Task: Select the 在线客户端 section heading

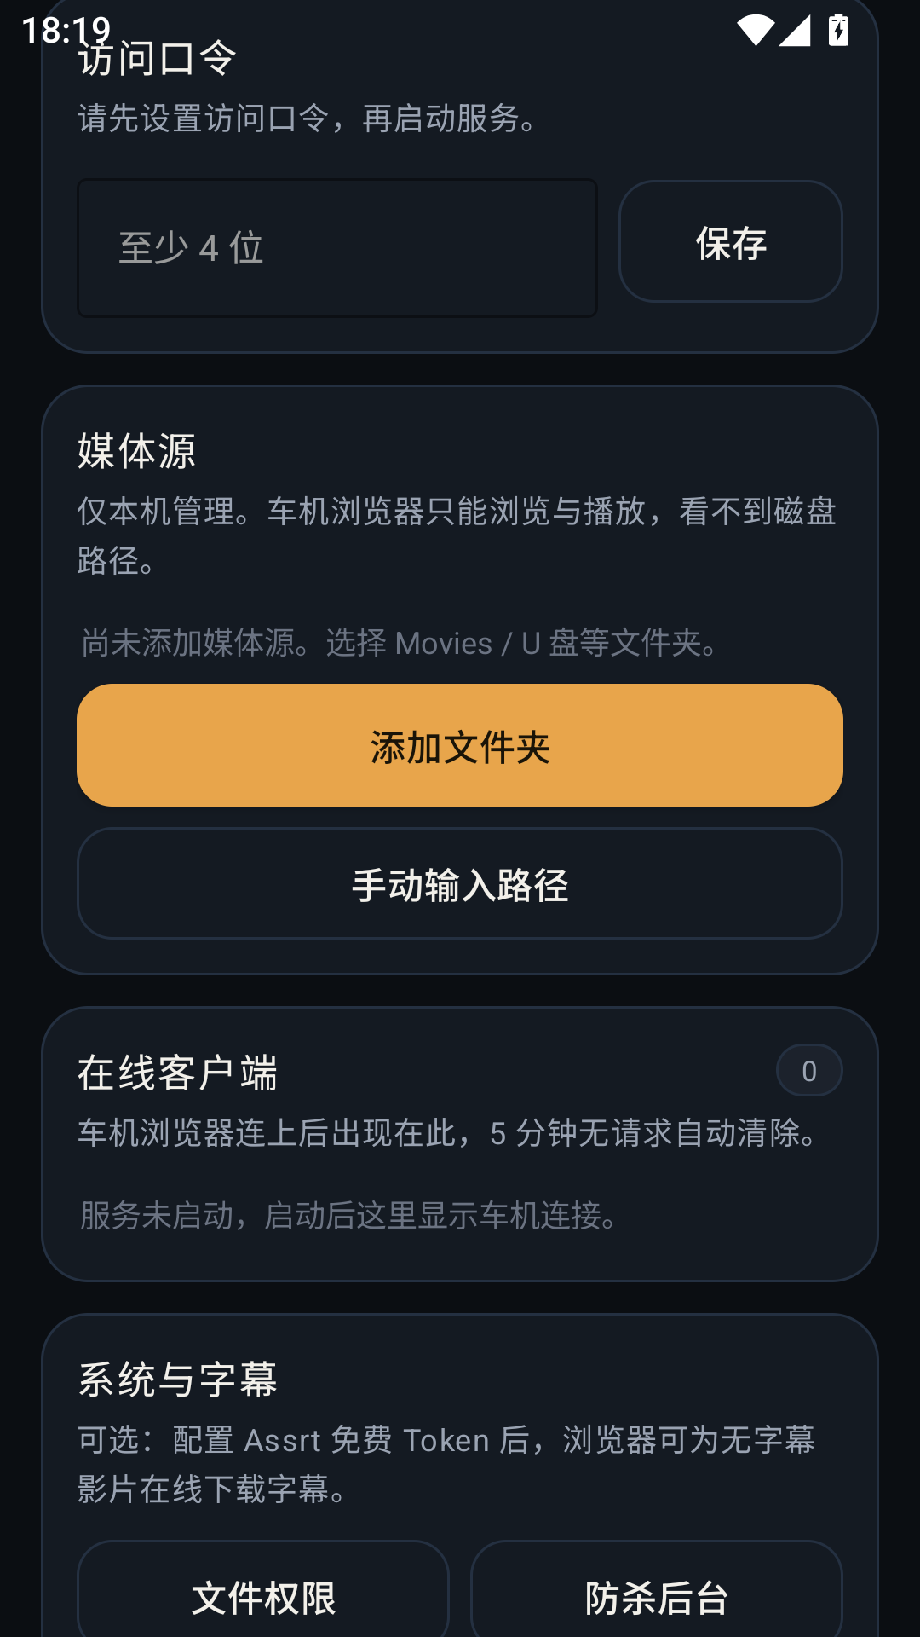Action: (178, 1073)
